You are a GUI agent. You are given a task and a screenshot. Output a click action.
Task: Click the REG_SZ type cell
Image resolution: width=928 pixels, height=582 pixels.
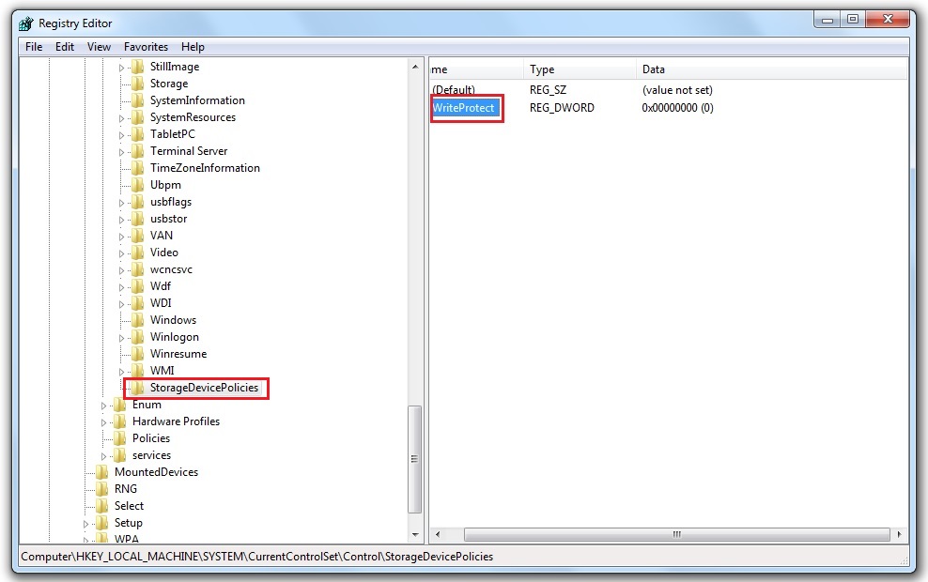coord(548,90)
